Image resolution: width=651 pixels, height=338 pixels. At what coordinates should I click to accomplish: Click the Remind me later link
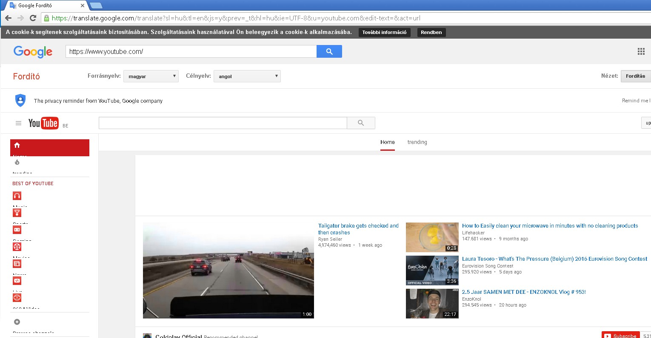coord(636,101)
